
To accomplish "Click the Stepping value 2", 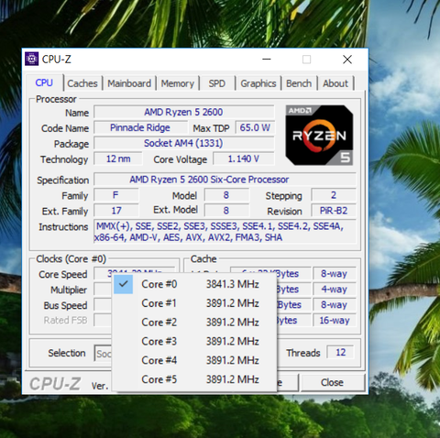I will [334, 195].
